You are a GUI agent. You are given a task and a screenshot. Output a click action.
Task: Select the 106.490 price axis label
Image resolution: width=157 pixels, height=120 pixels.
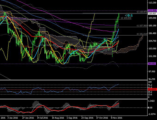point(152,33)
